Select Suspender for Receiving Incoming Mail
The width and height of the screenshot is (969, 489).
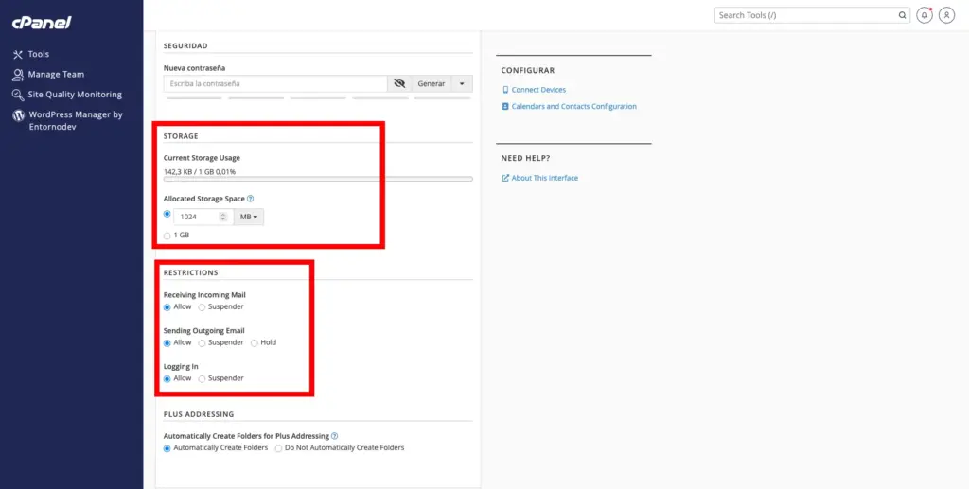[x=202, y=307]
